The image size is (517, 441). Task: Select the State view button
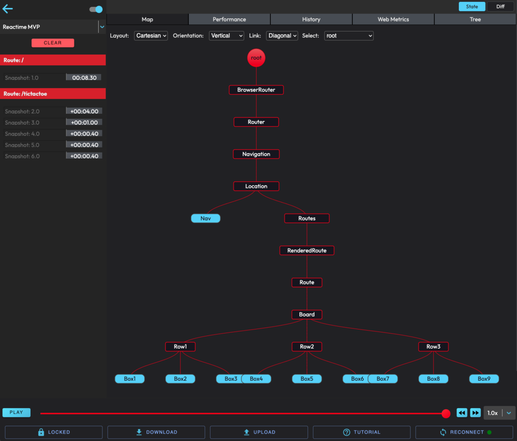pyautogui.click(x=472, y=6)
